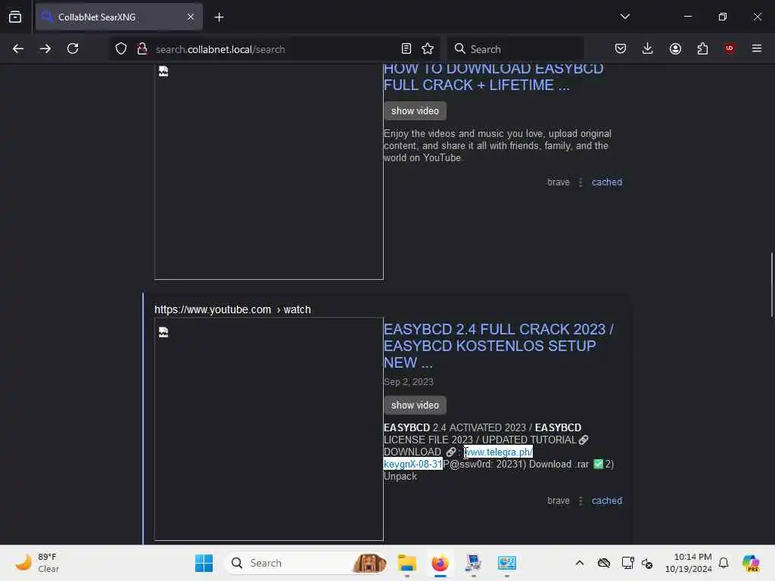Click the 'Sep 2, 2023' date text
775x581 pixels.
408,382
